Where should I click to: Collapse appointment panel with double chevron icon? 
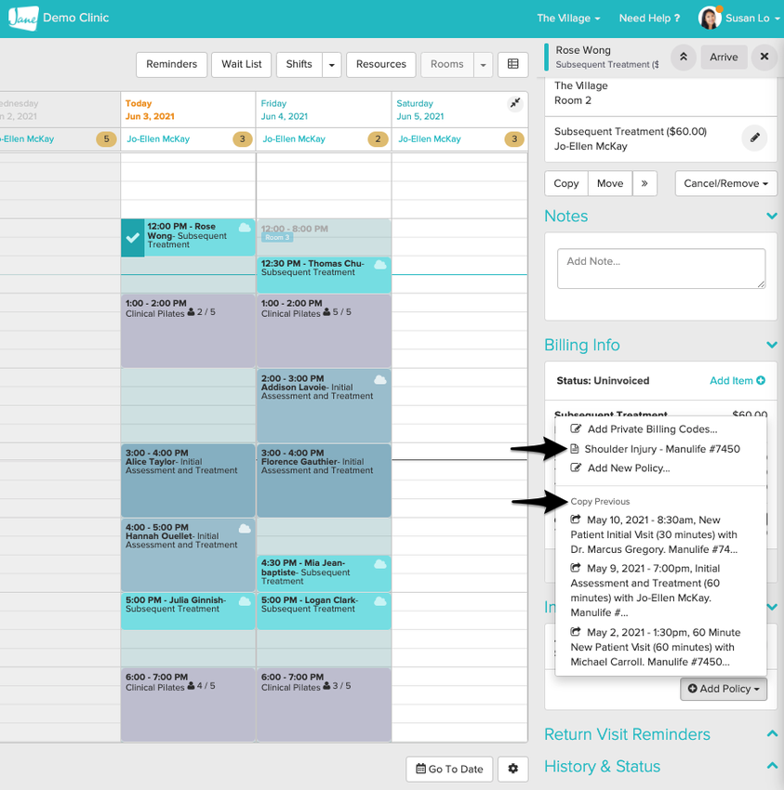point(683,57)
